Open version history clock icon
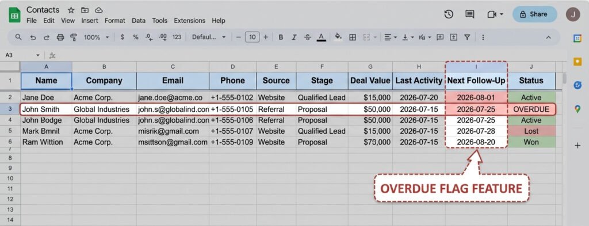 click(x=449, y=14)
